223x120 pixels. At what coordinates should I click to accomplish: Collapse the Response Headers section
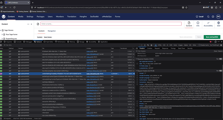[x=136, y=59]
